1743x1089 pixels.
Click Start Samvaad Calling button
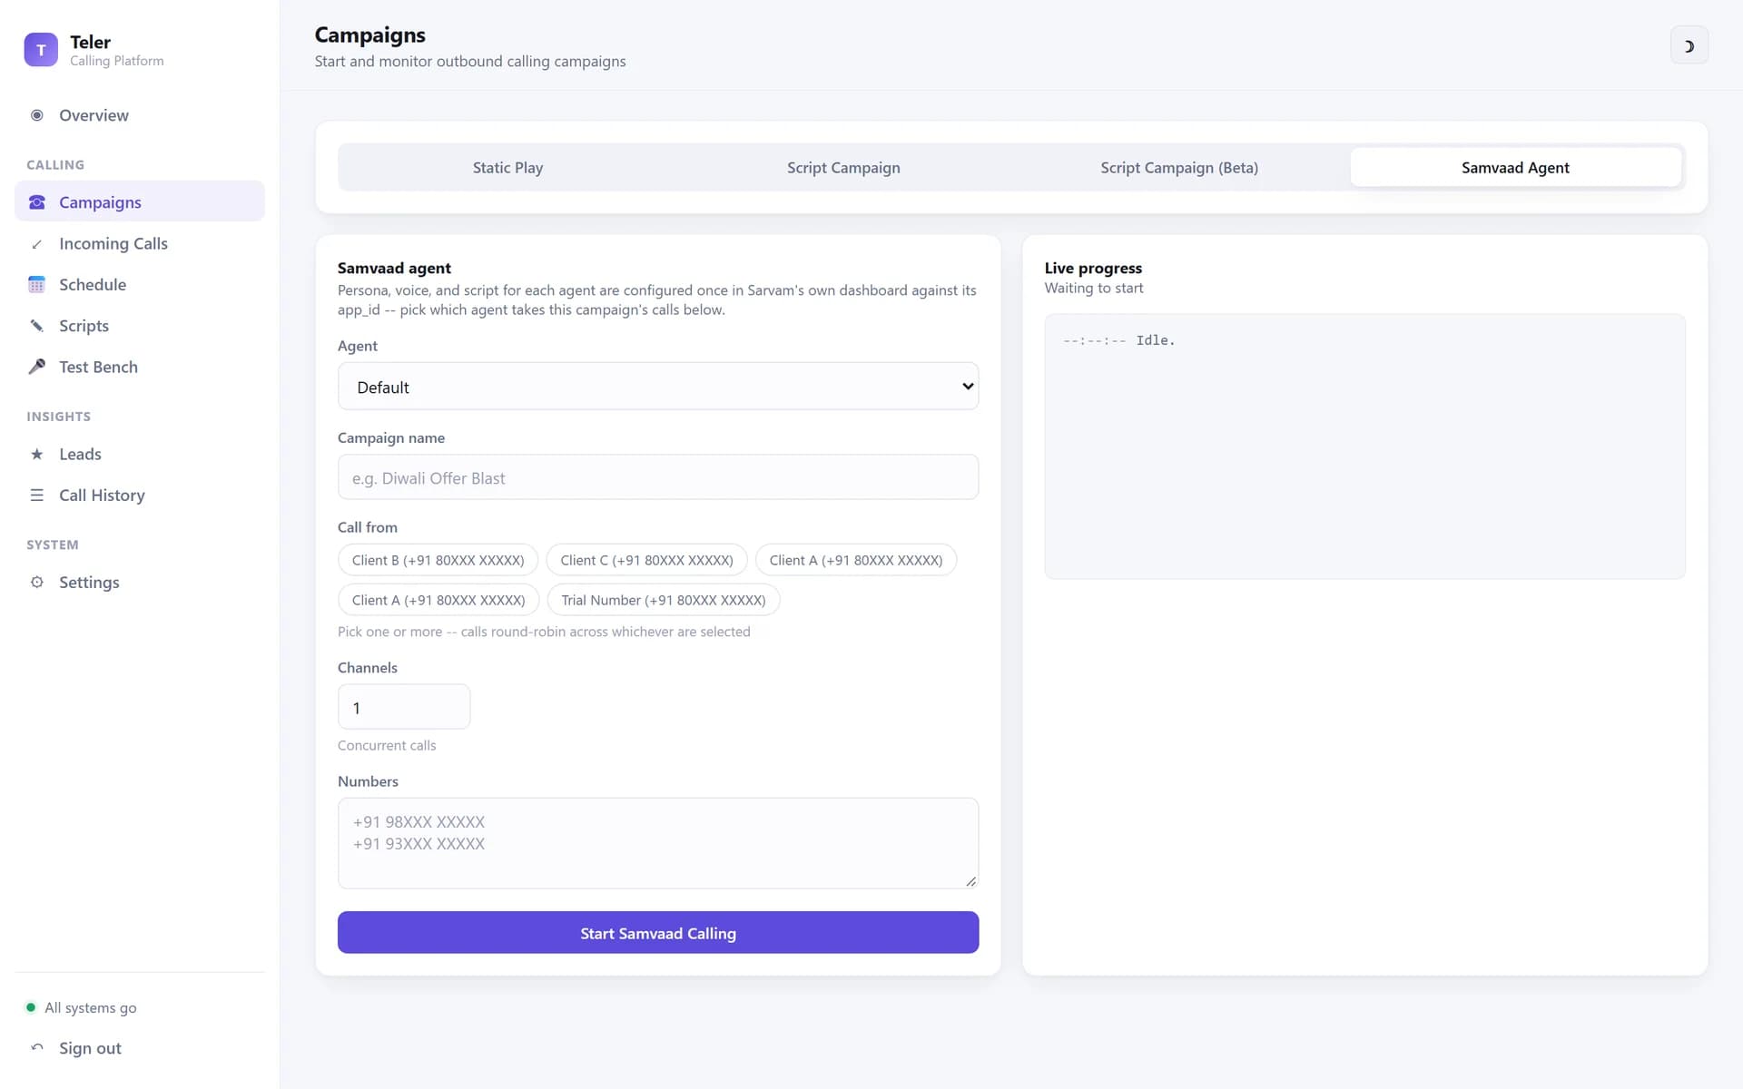coord(658,933)
